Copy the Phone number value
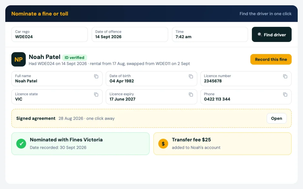The height and width of the screenshot is (189, 303). [285, 94]
